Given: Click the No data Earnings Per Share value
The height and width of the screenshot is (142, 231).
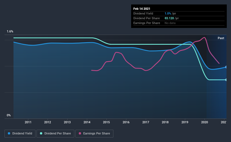Looking at the screenshot, I should [x=170, y=23].
